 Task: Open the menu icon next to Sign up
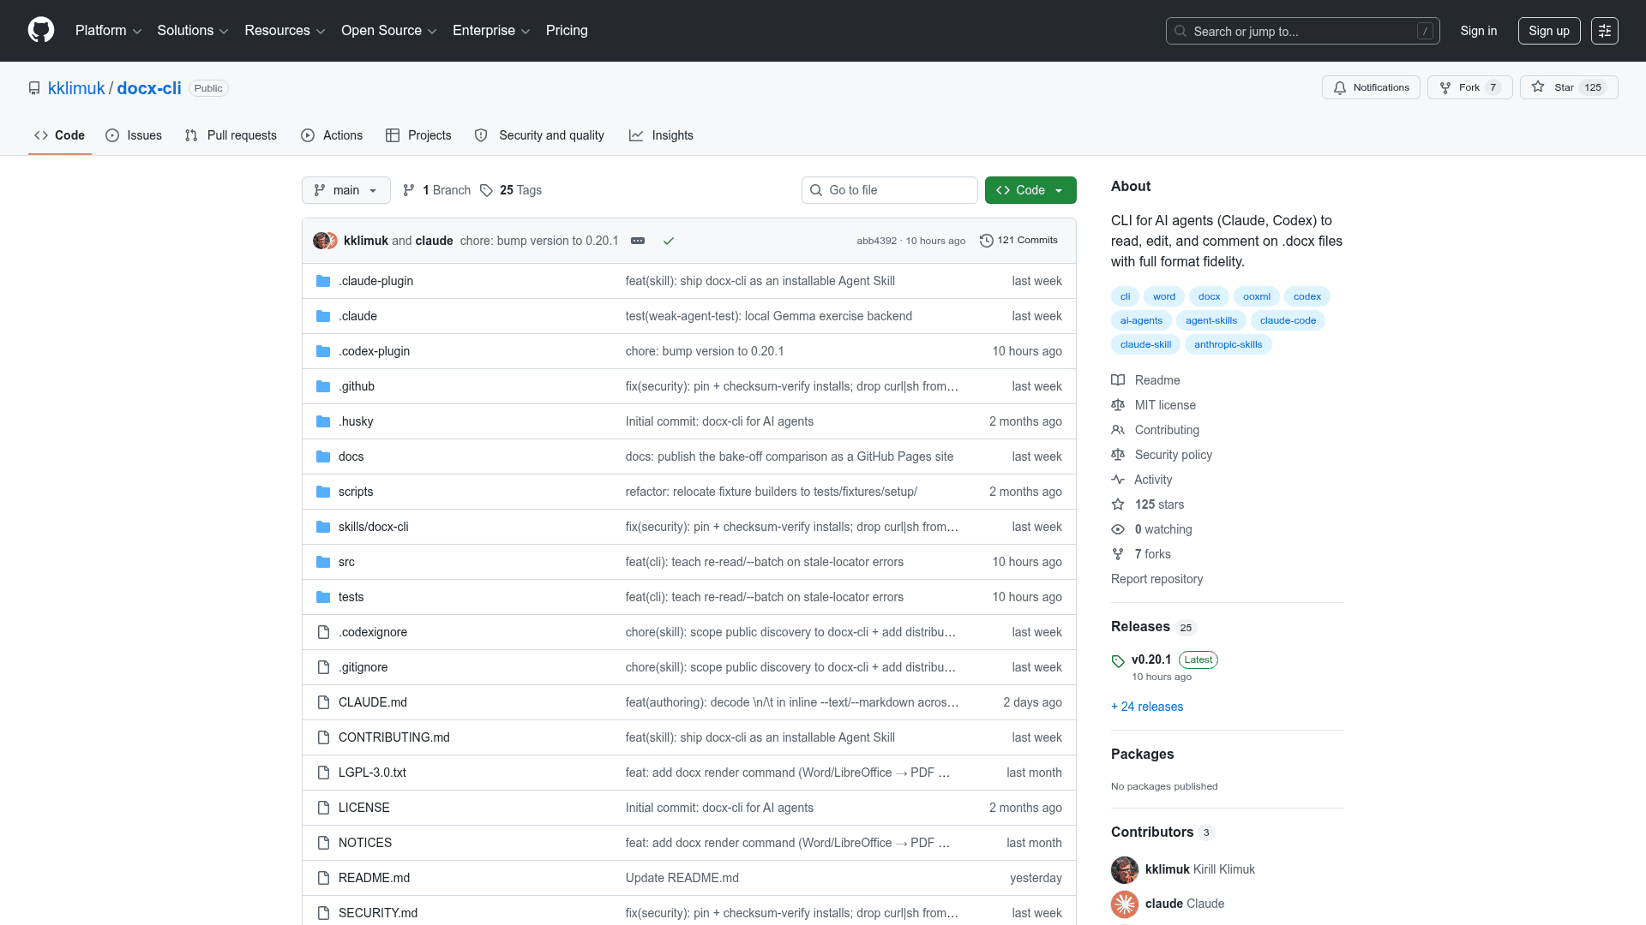tap(1605, 31)
